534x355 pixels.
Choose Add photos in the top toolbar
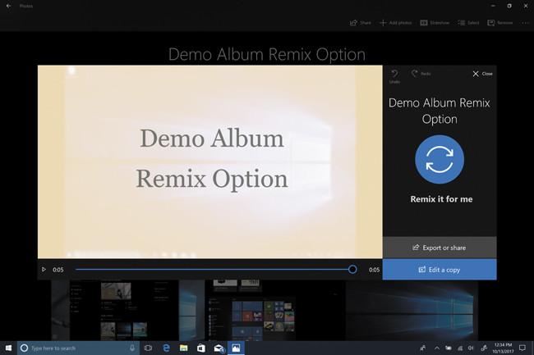coord(395,23)
